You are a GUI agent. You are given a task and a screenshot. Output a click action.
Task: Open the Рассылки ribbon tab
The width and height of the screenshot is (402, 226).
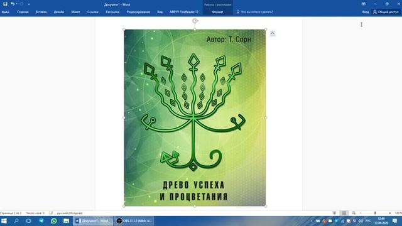point(112,12)
